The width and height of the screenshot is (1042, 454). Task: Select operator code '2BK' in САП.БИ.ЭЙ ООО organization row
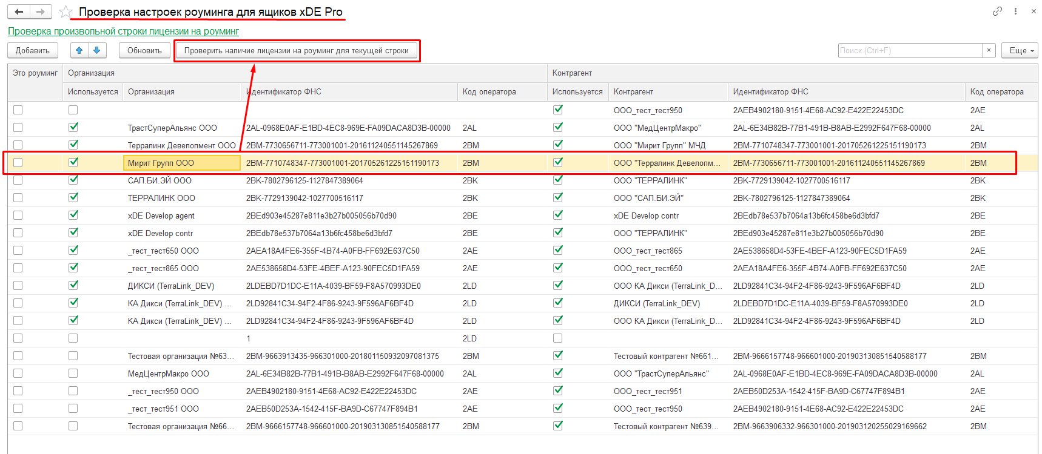click(502, 180)
